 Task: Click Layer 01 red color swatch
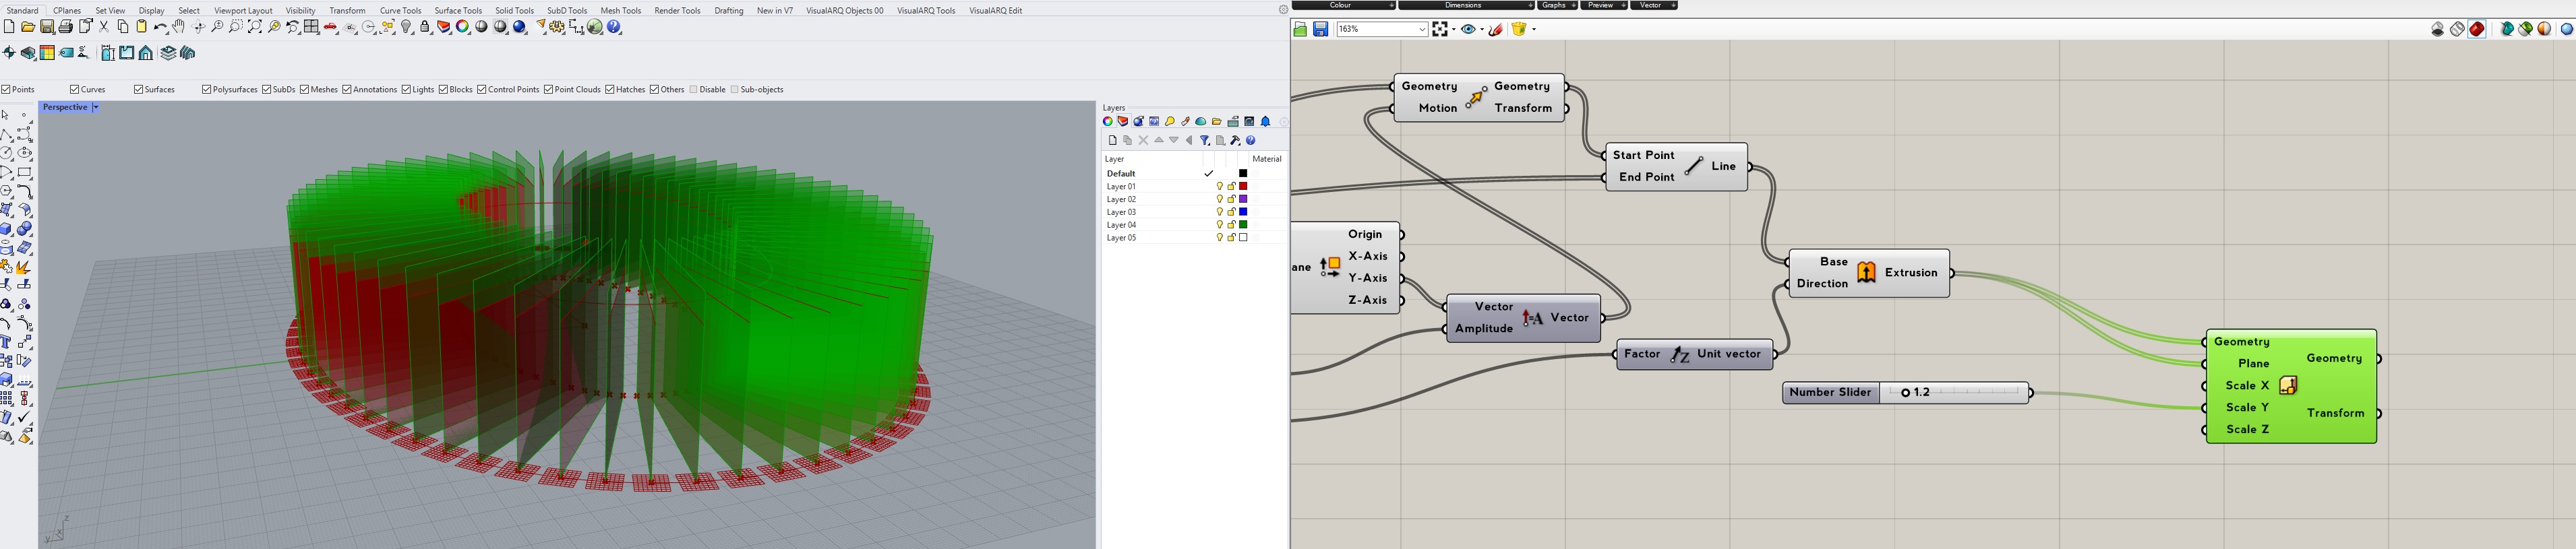(x=1244, y=187)
